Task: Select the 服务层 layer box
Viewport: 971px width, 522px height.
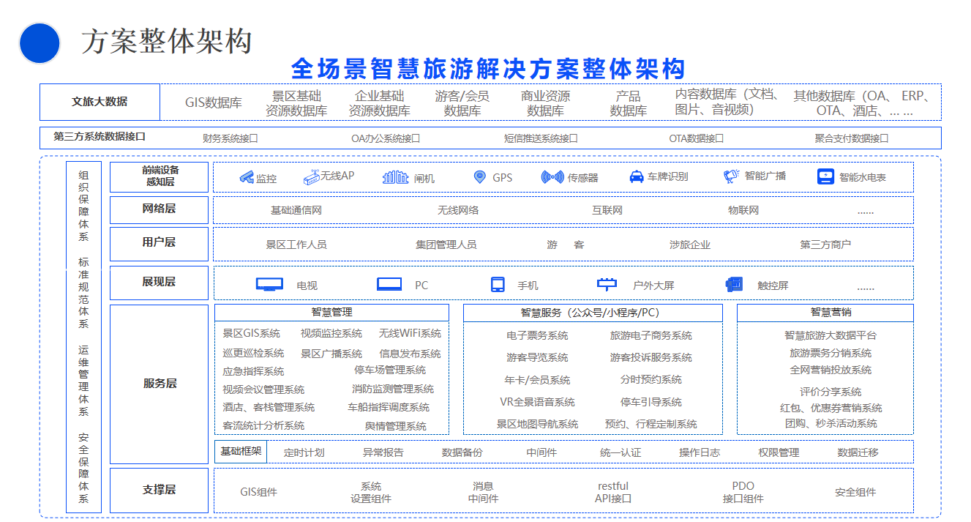Action: [x=160, y=384]
